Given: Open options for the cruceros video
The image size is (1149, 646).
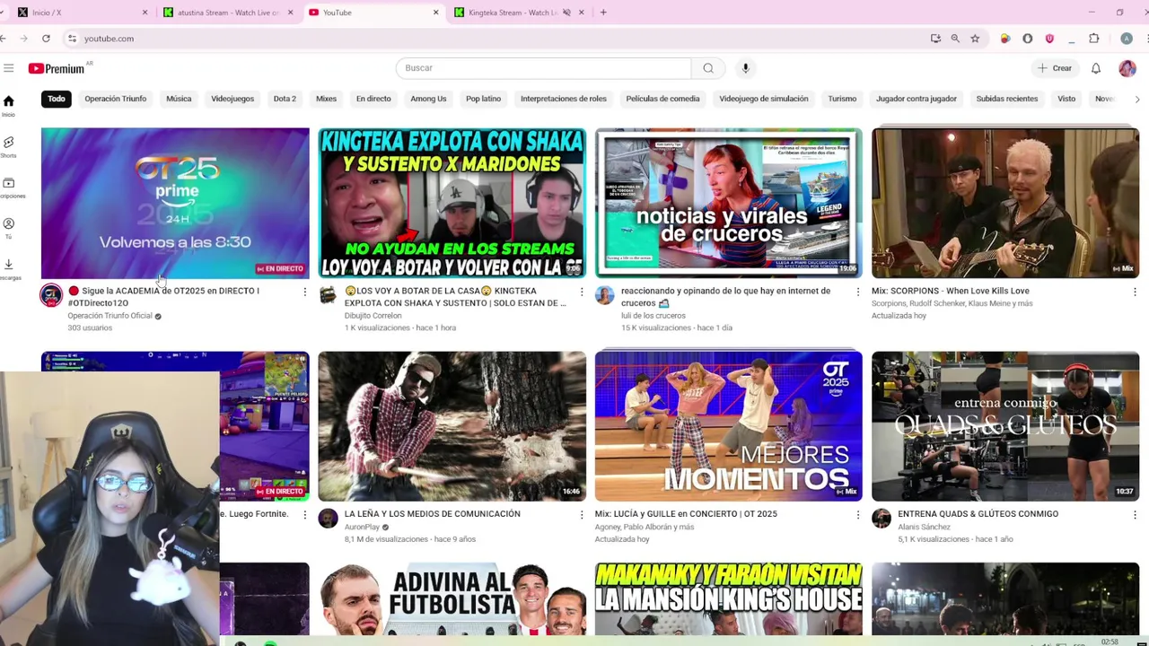Looking at the screenshot, I should click(857, 292).
